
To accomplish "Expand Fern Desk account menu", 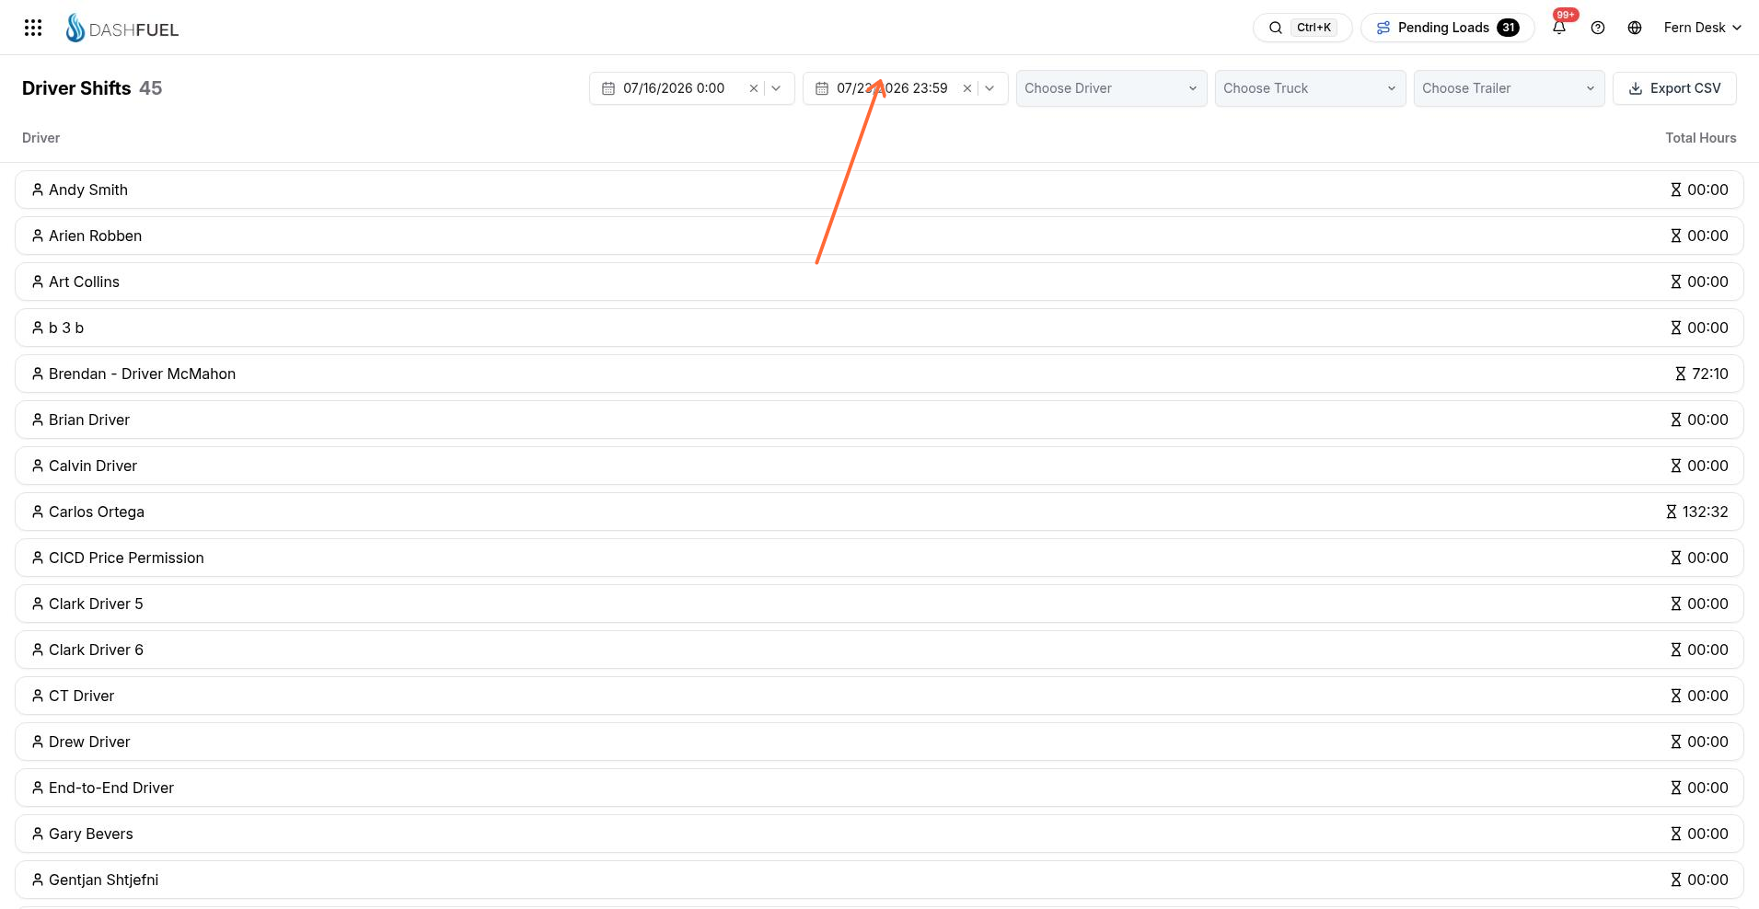I will point(1702,28).
